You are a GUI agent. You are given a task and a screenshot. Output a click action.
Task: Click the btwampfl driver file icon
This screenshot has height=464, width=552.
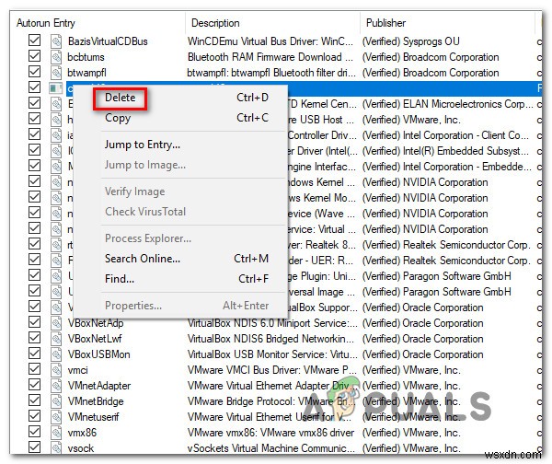56,73
